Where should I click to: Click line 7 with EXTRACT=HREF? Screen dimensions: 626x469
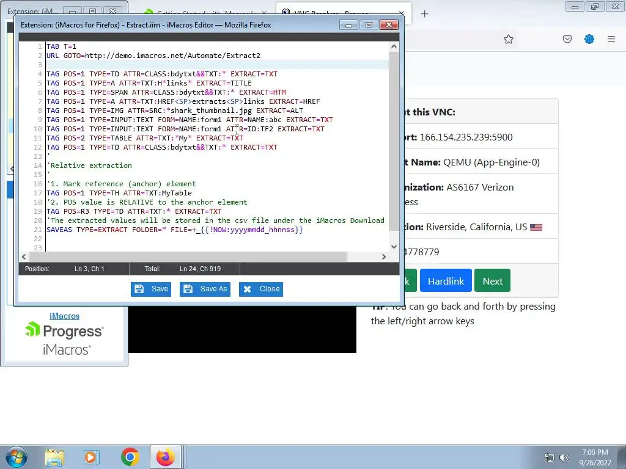coord(183,101)
